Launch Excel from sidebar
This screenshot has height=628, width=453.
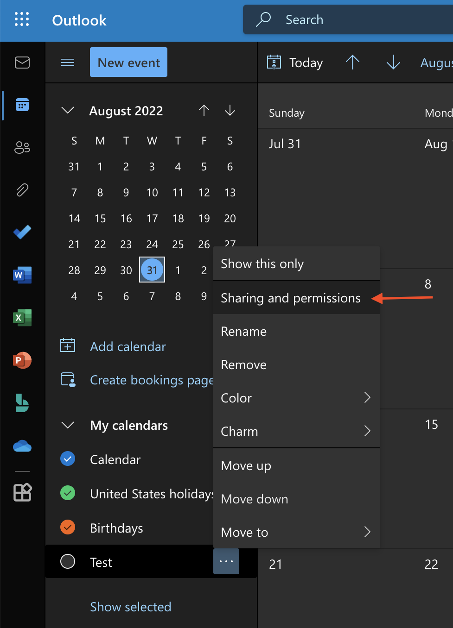(22, 318)
